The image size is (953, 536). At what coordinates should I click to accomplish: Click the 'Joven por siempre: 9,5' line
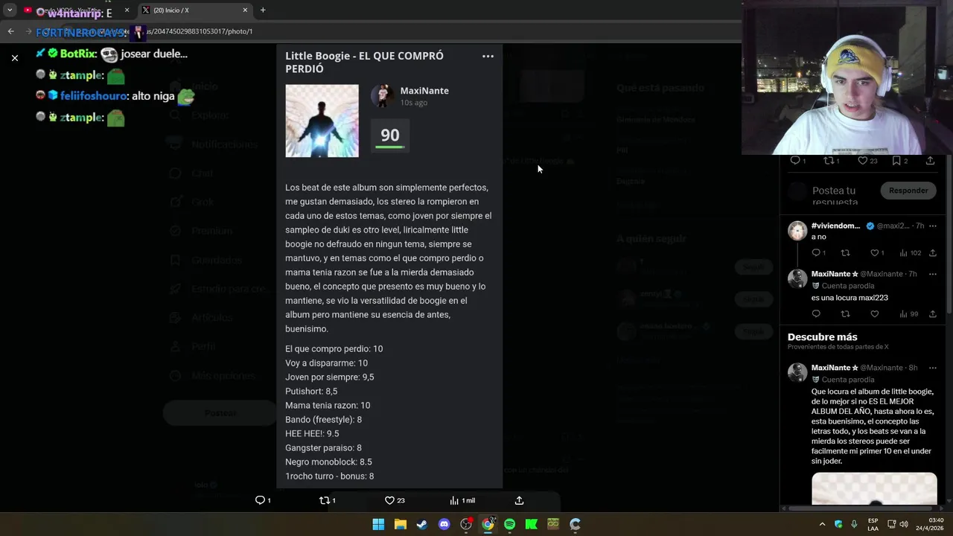tap(329, 377)
